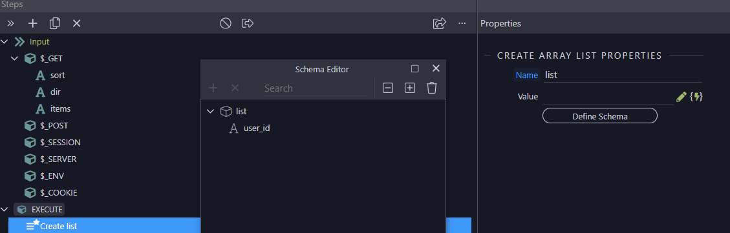The height and width of the screenshot is (233, 730).
Task: Click the collapse all minus-box icon
Action: tap(388, 88)
